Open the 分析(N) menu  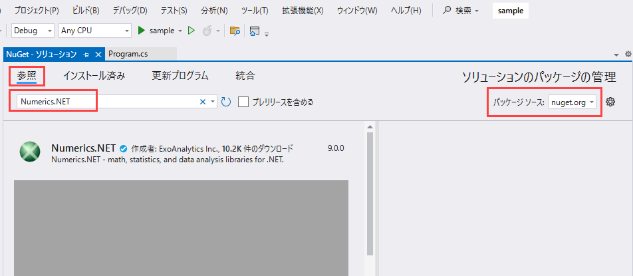pos(214,11)
